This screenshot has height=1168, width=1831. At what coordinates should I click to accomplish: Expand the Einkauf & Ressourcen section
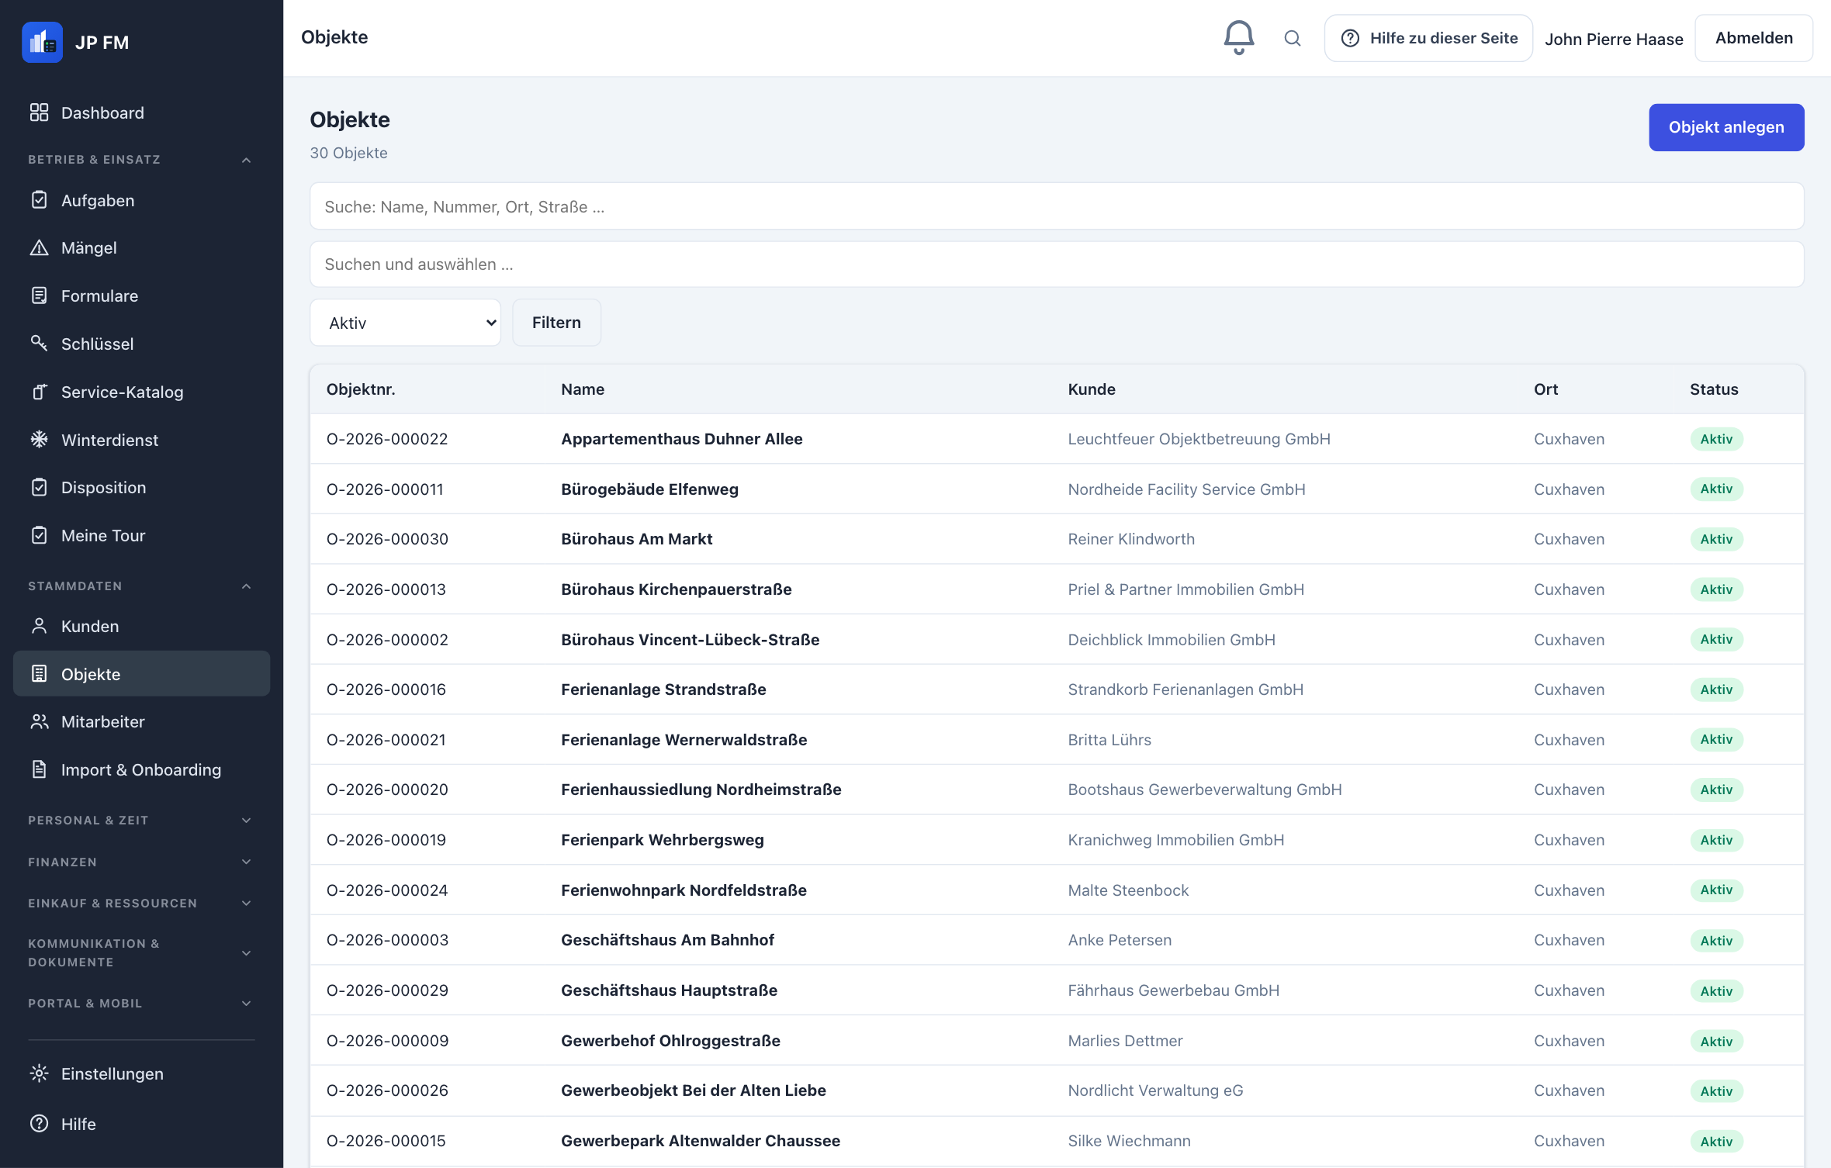246,904
